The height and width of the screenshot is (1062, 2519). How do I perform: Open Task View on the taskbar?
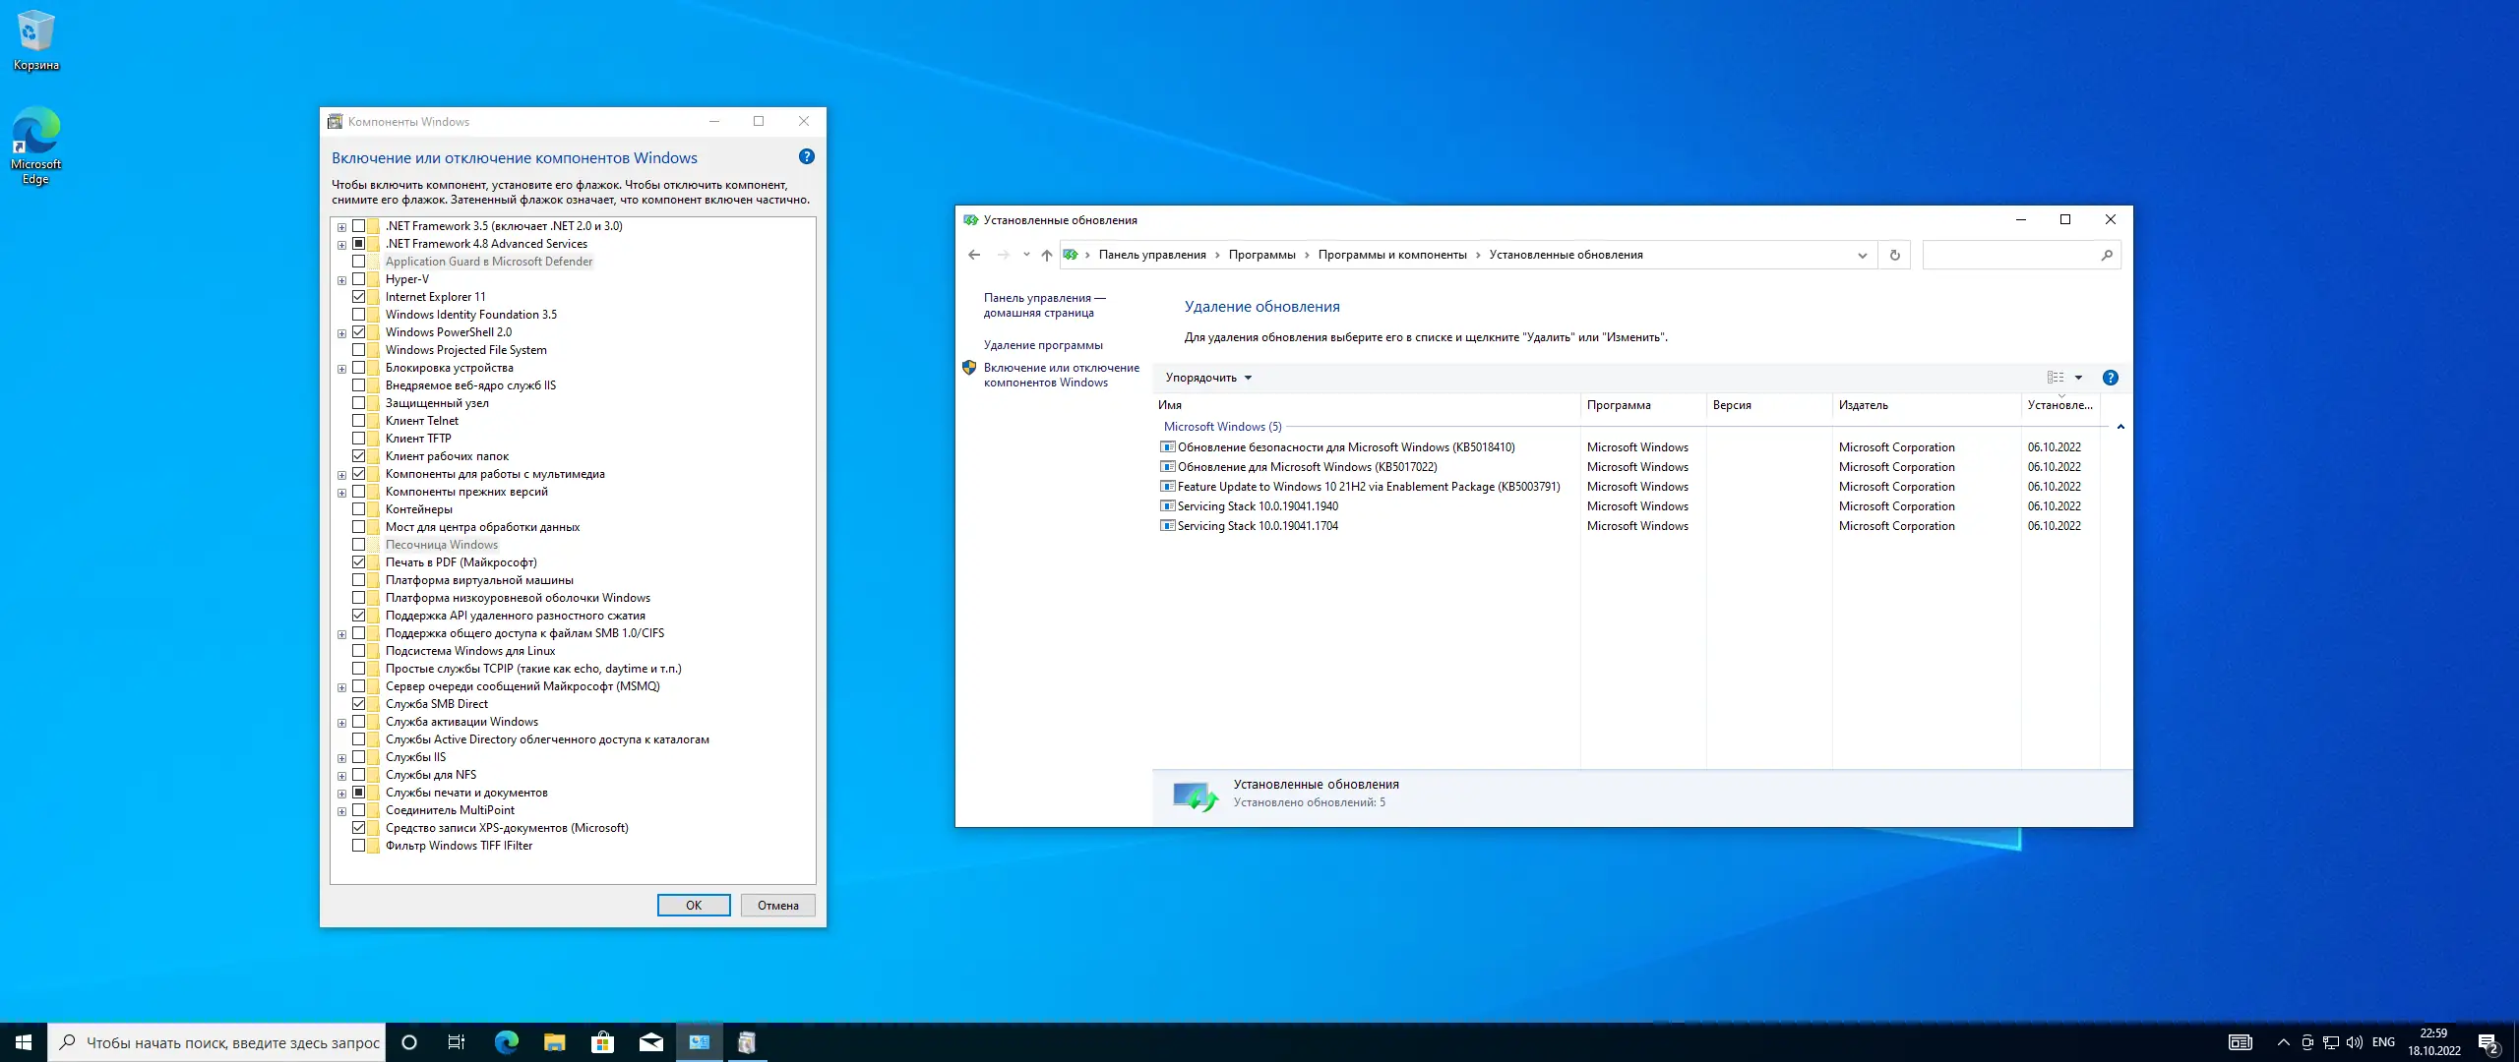[x=457, y=1042]
